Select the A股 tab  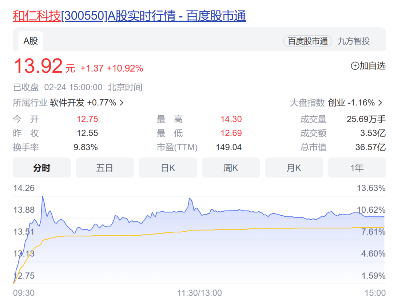tap(31, 41)
